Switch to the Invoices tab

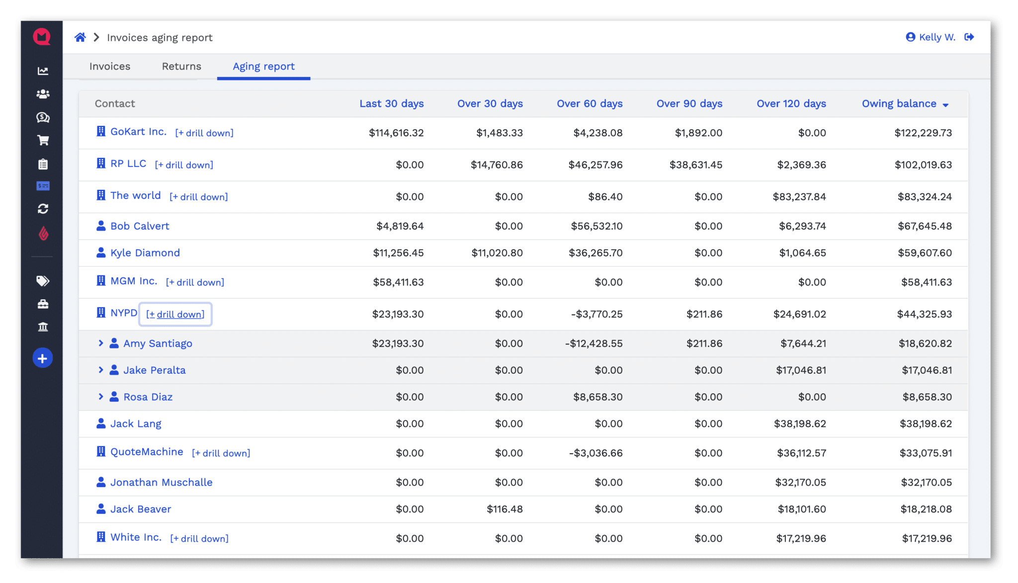[109, 66]
